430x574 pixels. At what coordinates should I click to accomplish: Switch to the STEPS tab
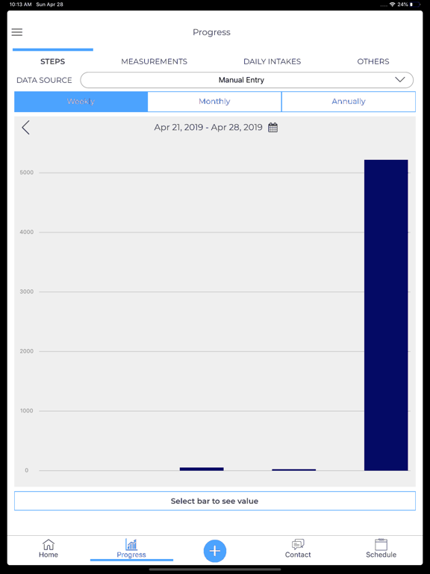[x=53, y=61]
